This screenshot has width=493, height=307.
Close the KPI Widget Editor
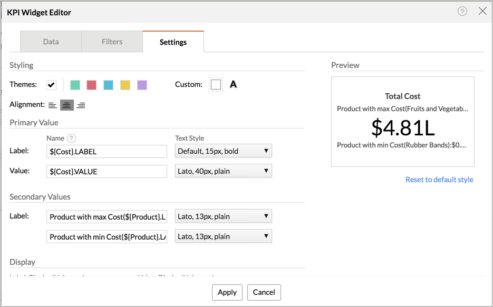(x=482, y=11)
